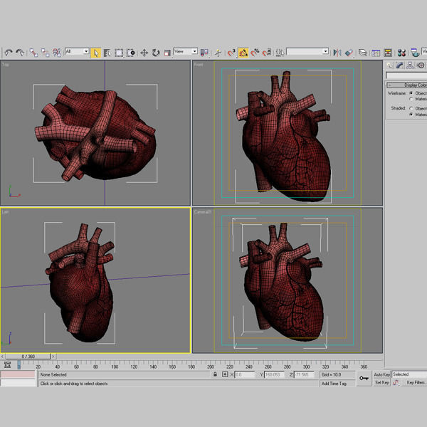Toggle the Spinner Snap icon
The image size is (427, 427).
click(x=267, y=53)
